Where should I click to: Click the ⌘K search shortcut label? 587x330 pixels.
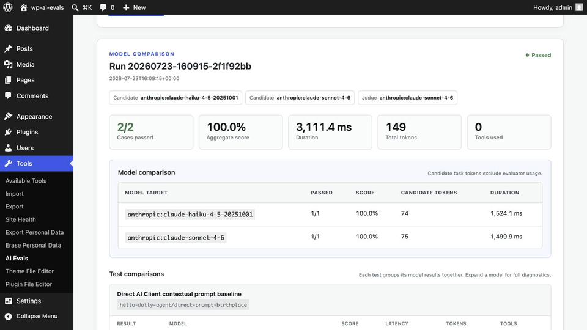(x=87, y=7)
